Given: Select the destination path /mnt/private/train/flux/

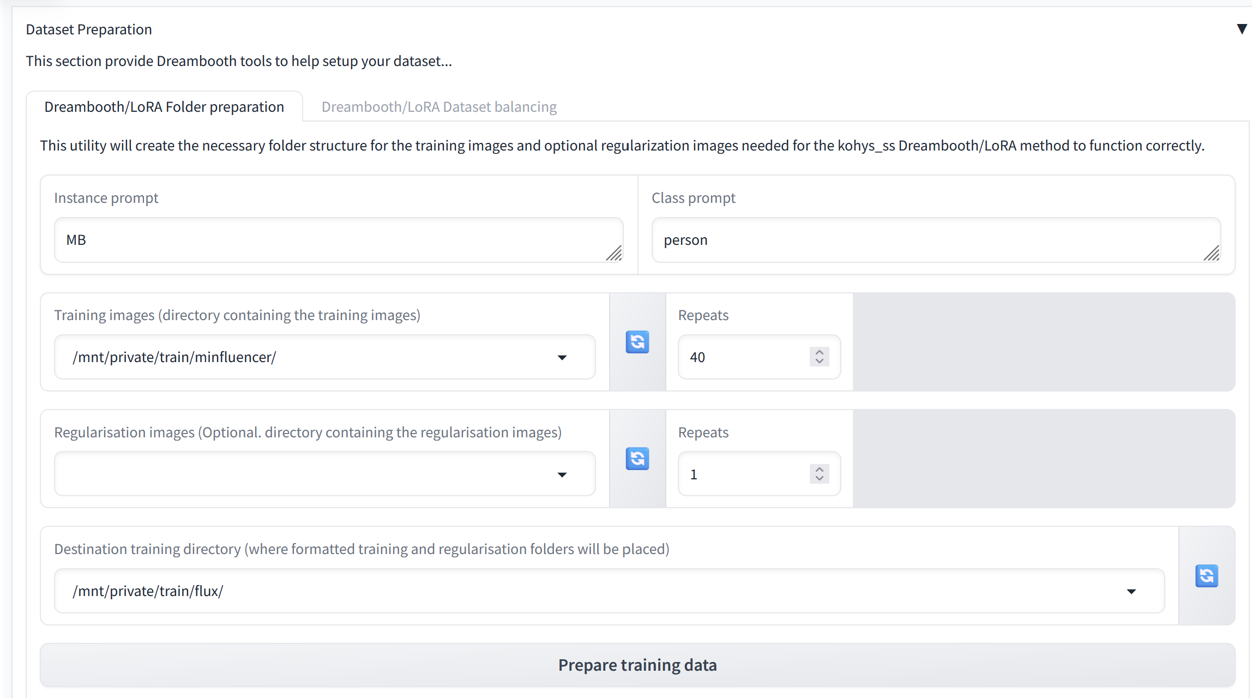Looking at the screenshot, I should [x=545, y=591].
